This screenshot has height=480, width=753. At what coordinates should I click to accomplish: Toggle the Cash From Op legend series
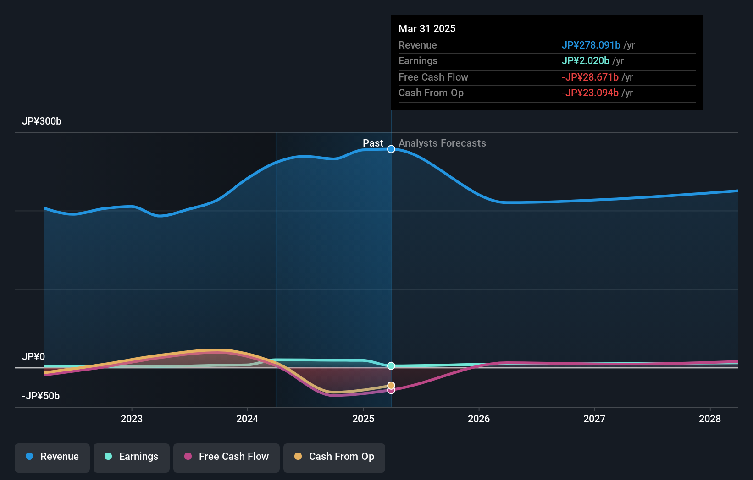[x=334, y=458]
